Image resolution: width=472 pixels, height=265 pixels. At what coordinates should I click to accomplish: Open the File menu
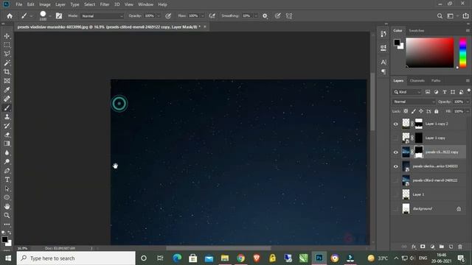click(19, 4)
